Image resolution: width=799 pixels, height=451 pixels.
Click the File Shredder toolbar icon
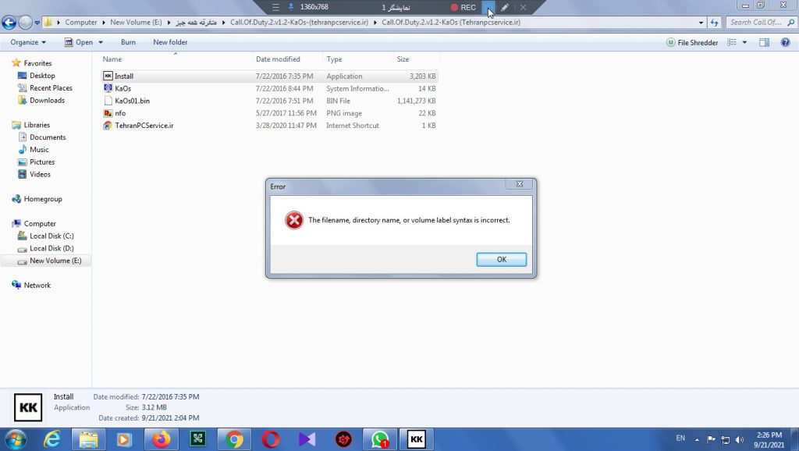(692, 42)
